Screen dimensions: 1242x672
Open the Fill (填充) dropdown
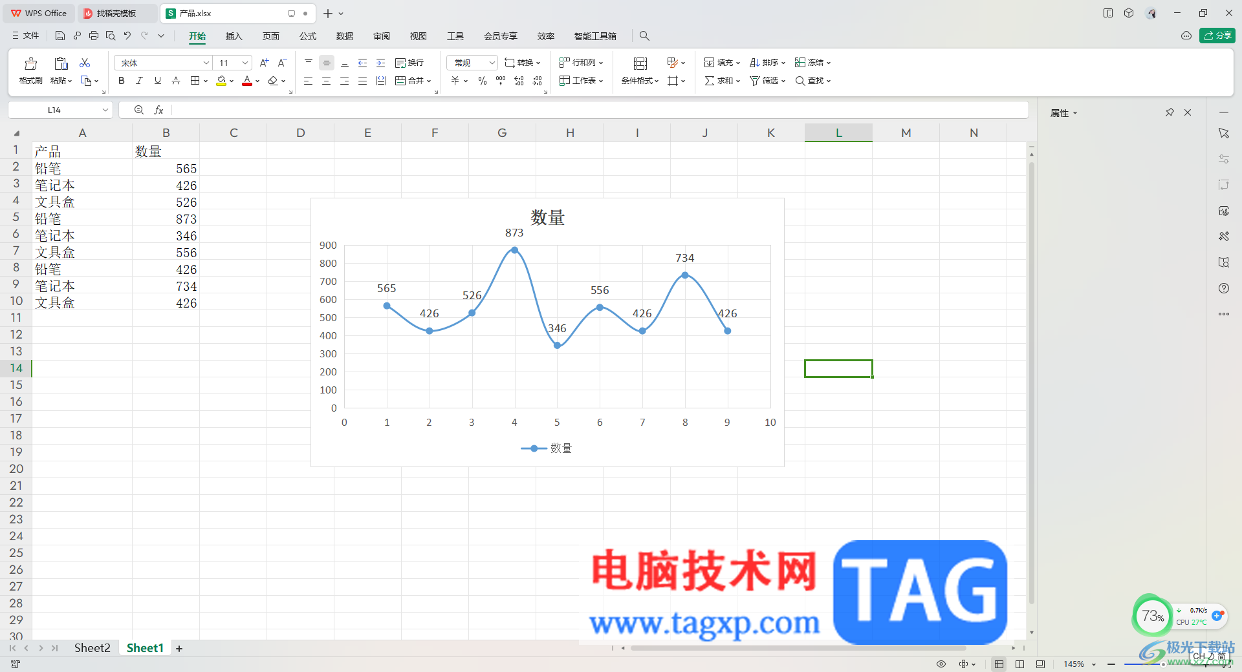point(722,63)
